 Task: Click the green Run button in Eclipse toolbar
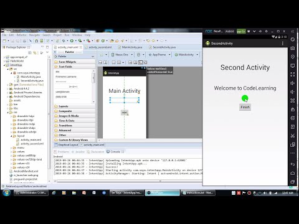tap(72, 40)
